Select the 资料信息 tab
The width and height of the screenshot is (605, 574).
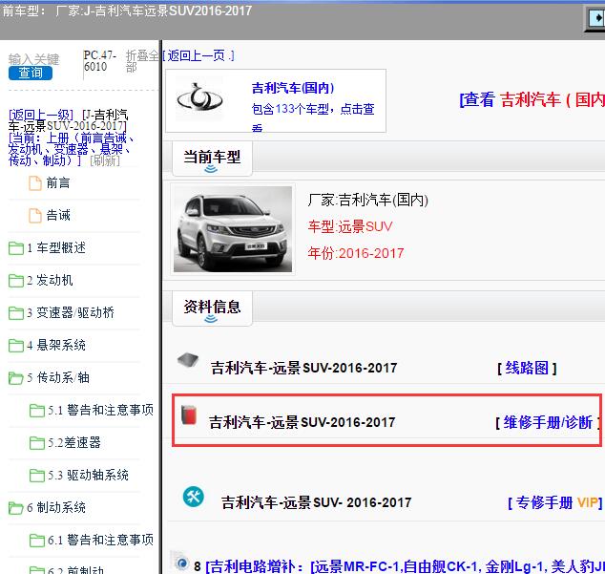click(x=212, y=308)
